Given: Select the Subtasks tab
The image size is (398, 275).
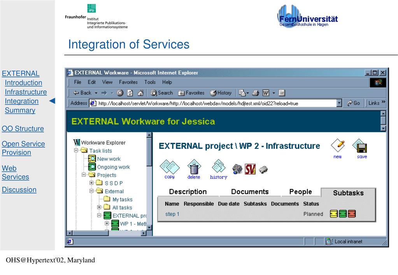Looking at the screenshot, I should point(348,193).
